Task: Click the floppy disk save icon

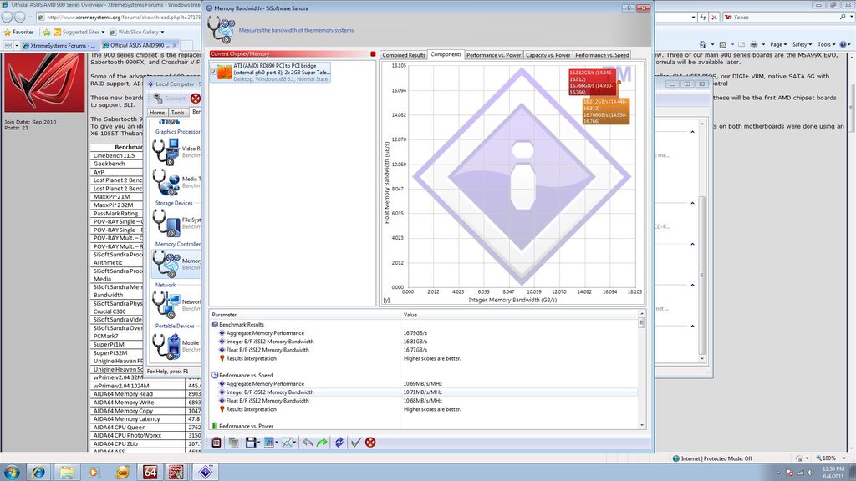Action: (x=251, y=443)
